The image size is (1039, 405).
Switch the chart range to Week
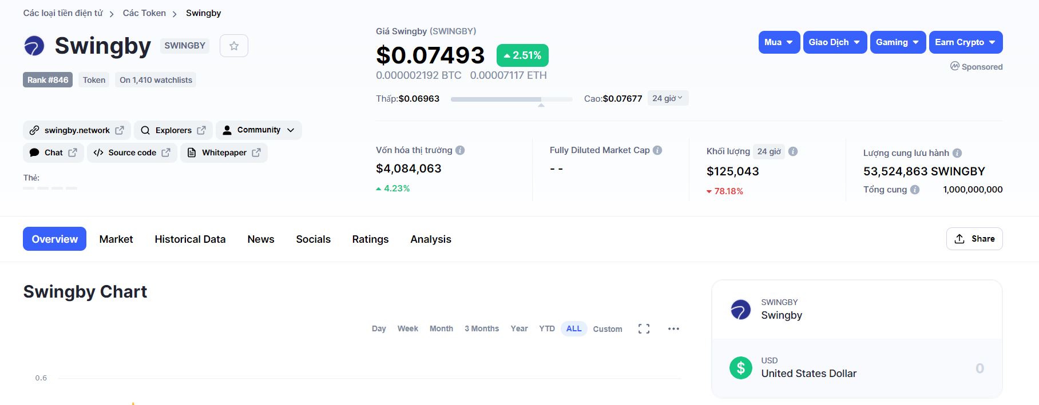tap(407, 328)
